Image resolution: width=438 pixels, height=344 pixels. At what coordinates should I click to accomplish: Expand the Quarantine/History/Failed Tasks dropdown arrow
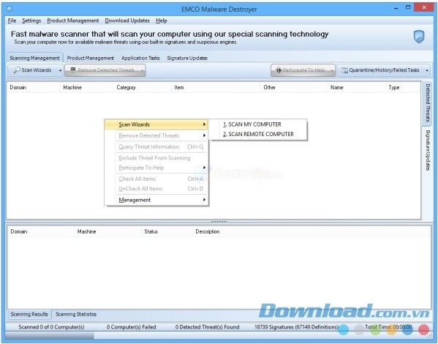pyautogui.click(x=427, y=70)
